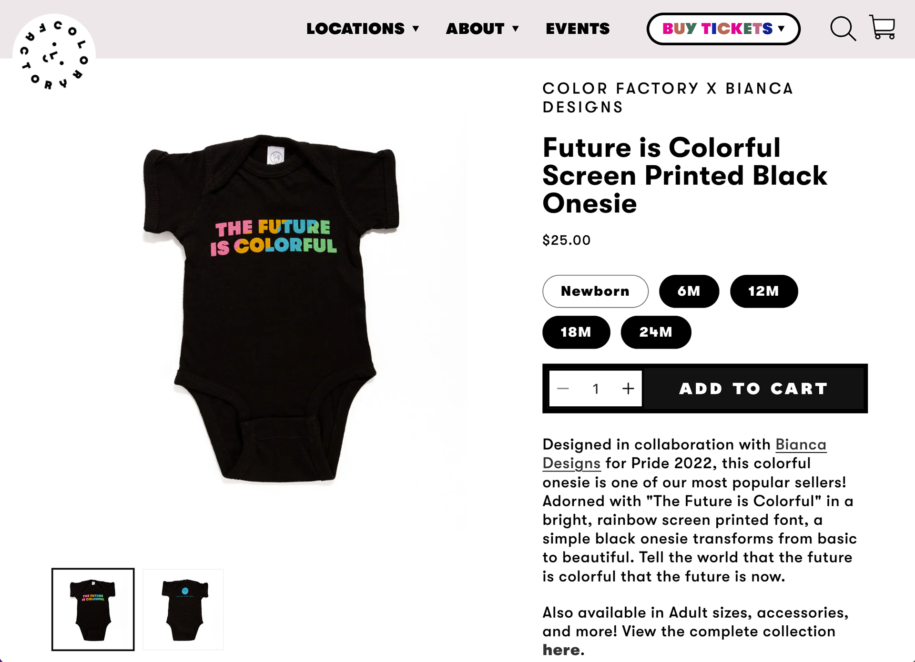Choose the 6M size option
This screenshot has width=915, height=662.
tap(689, 291)
